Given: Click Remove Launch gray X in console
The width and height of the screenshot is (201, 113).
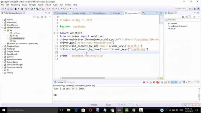Looking at the screenshot, I should (x=147, y=82).
